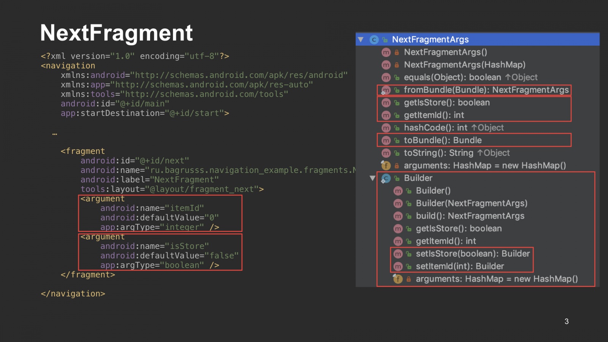Select fromBundle(Bundle): NextFragmentArgs row
This screenshot has height=342, width=608.
pos(478,90)
